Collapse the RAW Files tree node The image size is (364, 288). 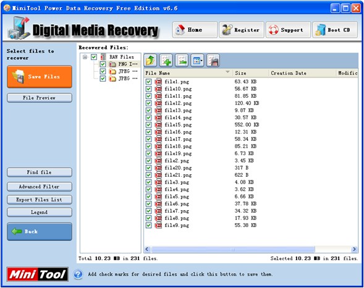click(85, 57)
